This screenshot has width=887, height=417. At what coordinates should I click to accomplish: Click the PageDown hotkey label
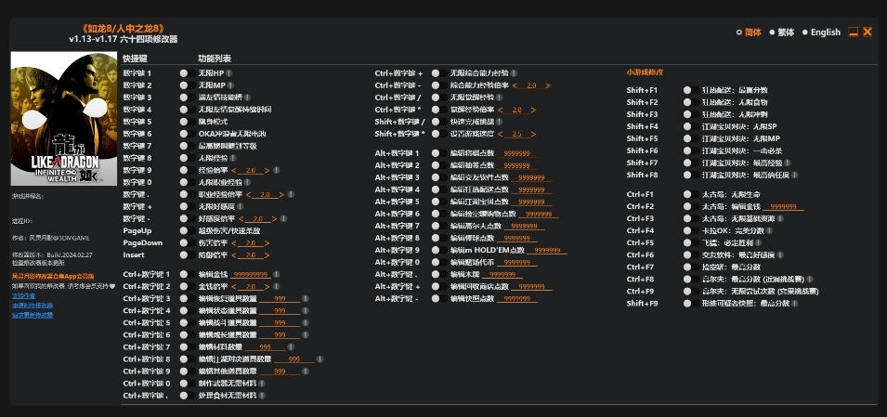click(x=142, y=243)
